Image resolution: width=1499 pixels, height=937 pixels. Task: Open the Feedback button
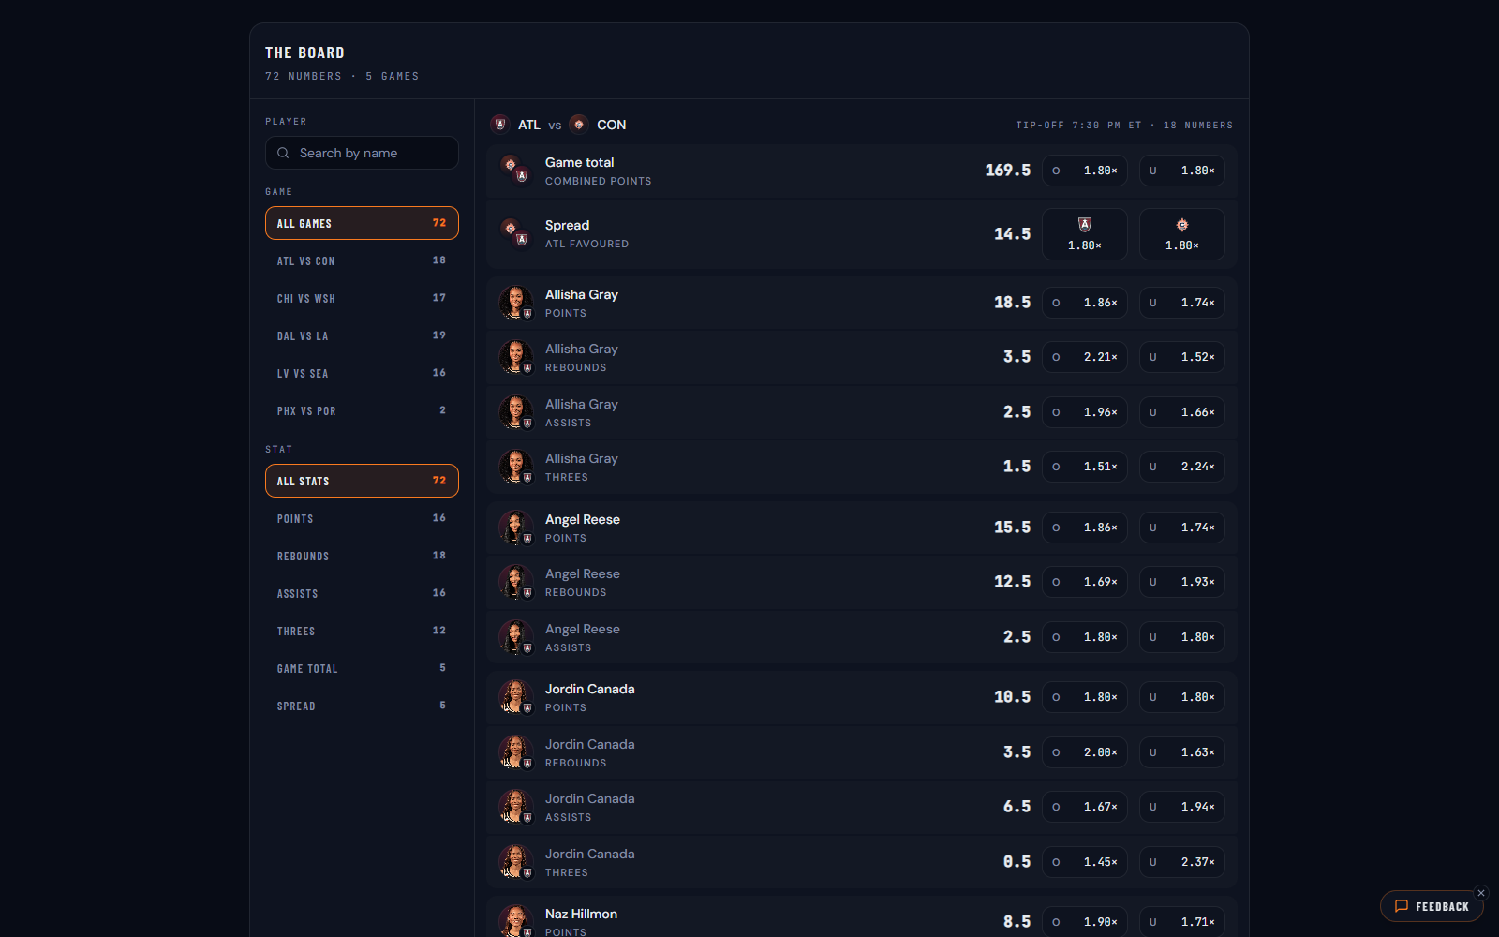click(x=1432, y=906)
